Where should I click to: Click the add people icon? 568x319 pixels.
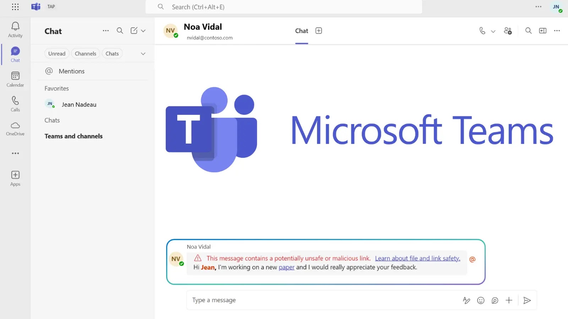[508, 31]
